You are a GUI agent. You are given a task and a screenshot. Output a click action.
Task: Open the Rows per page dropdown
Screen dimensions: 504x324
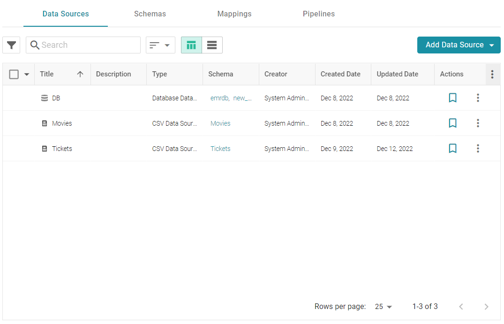pos(383,306)
